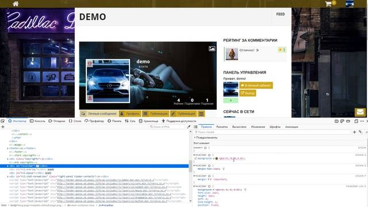Click the FEED link

point(281,14)
